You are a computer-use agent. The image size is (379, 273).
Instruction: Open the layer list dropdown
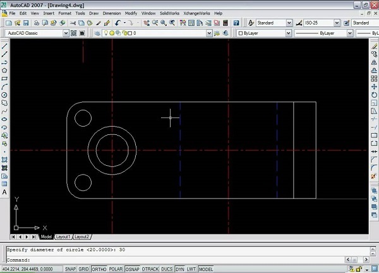pos(209,33)
